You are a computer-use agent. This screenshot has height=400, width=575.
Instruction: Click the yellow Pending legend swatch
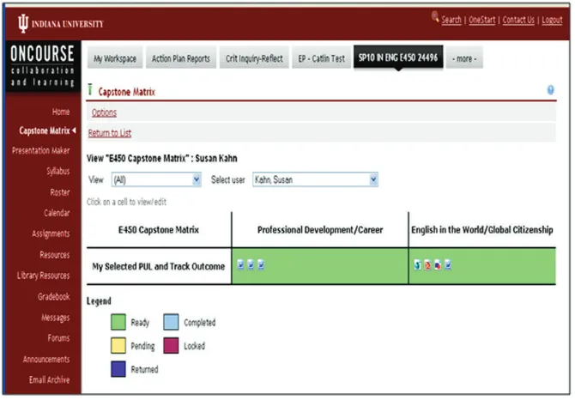118,346
